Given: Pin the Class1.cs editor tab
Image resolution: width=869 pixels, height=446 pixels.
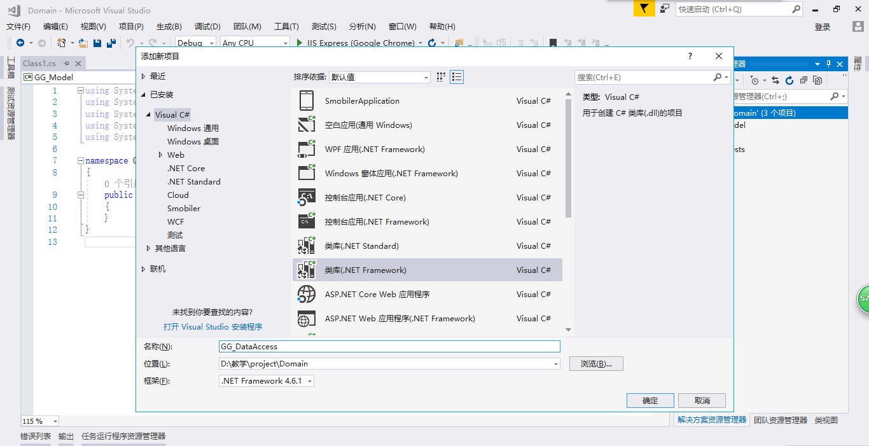Looking at the screenshot, I should coord(66,64).
